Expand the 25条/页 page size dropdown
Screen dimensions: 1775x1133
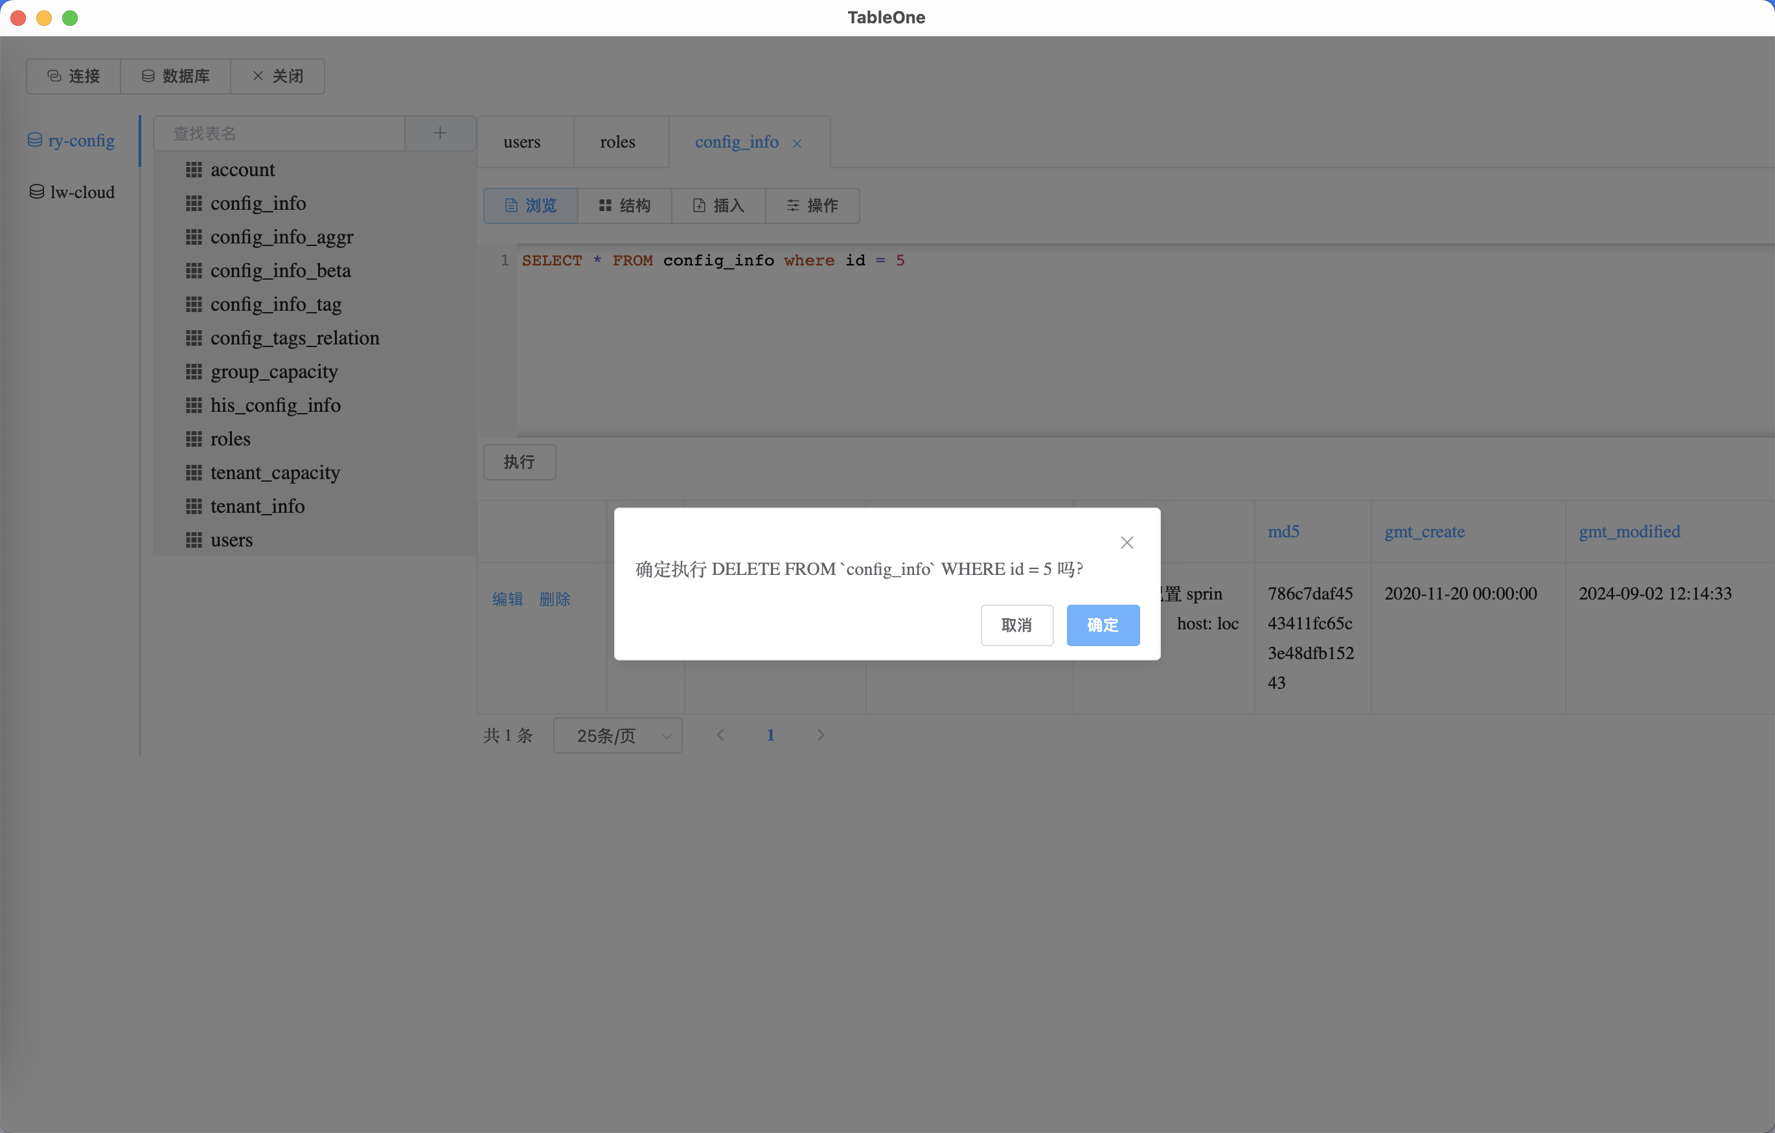tap(618, 736)
